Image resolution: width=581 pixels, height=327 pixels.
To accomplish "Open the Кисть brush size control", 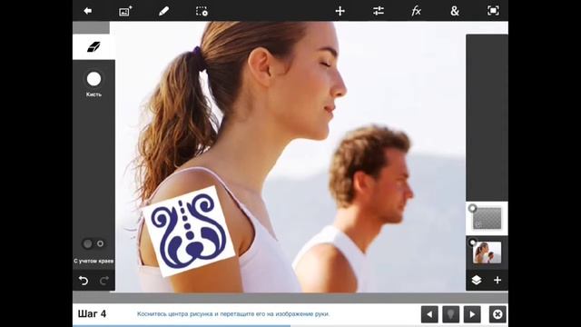I will (94, 79).
